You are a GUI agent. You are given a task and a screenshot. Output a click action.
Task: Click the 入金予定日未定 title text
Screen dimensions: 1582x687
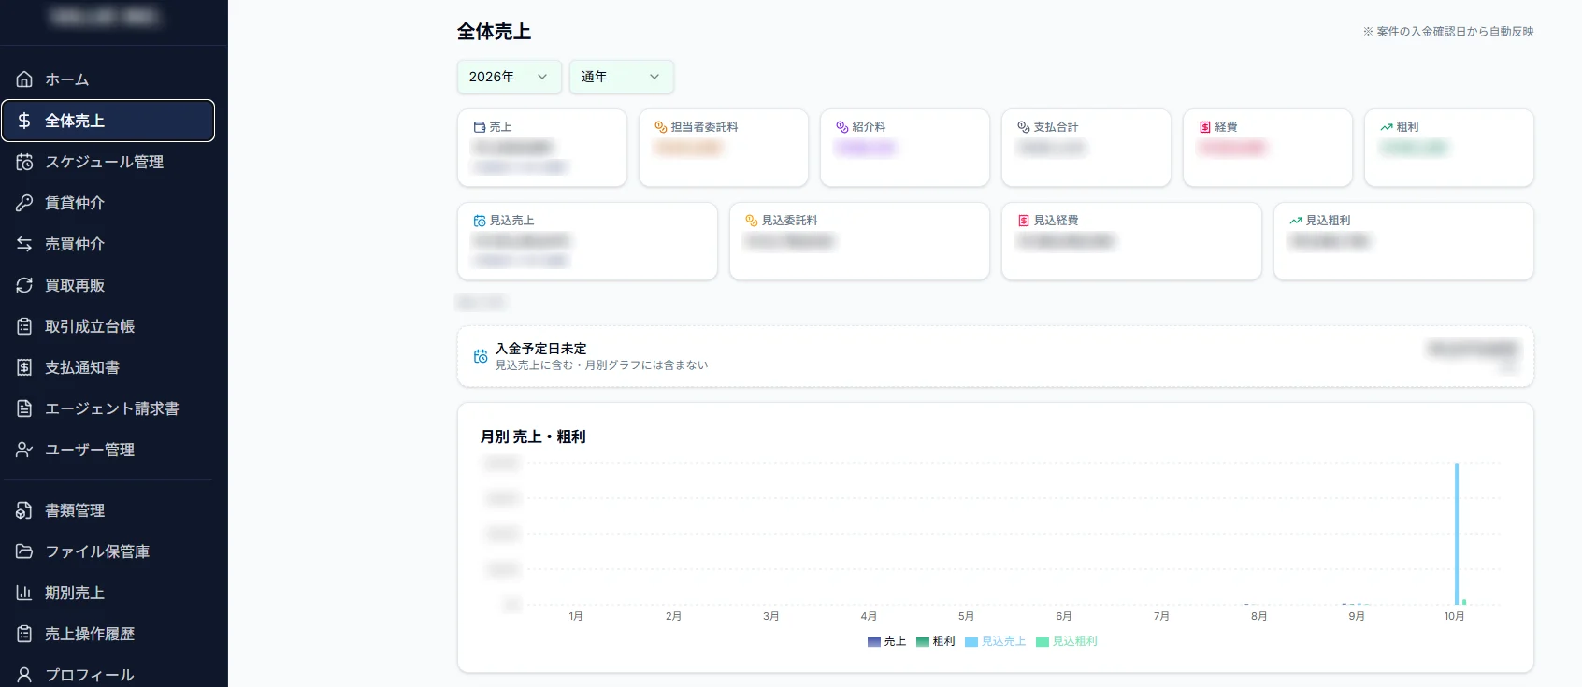pos(541,349)
